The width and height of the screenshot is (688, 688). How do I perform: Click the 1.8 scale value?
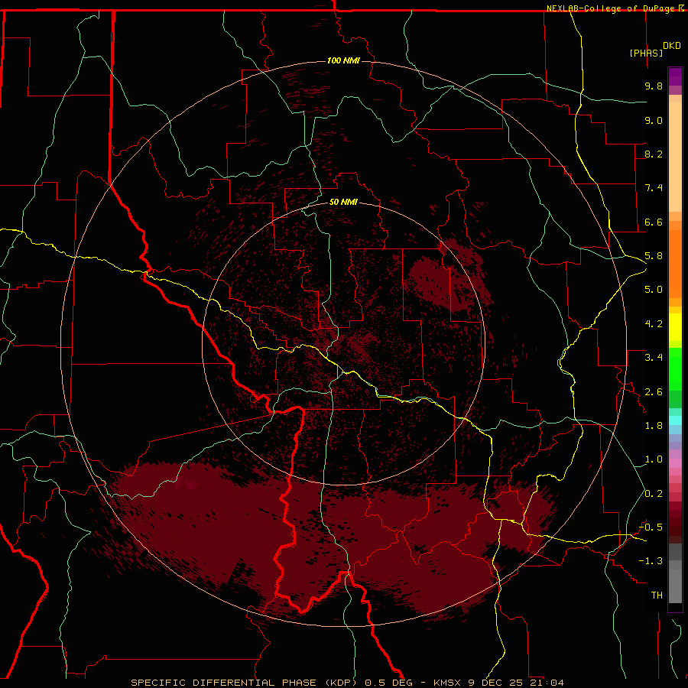point(654,426)
